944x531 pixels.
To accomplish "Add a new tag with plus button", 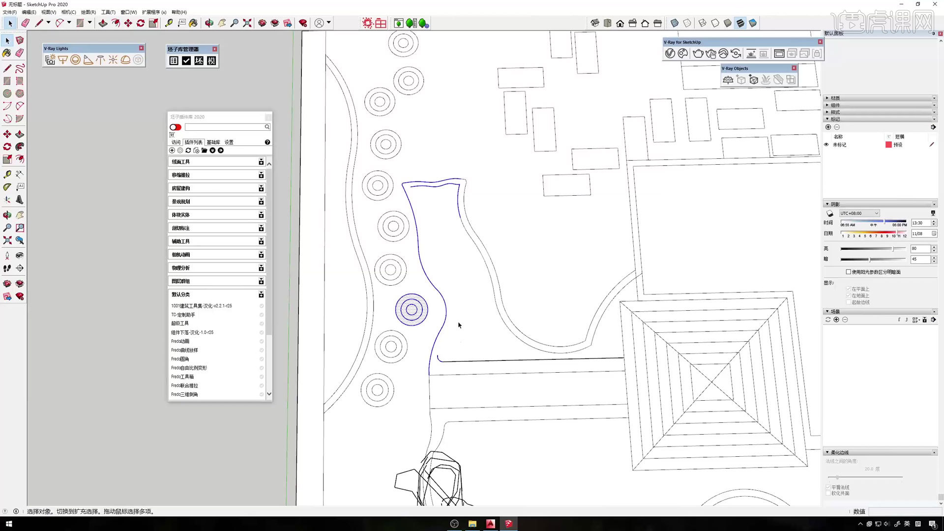I will click(x=828, y=127).
